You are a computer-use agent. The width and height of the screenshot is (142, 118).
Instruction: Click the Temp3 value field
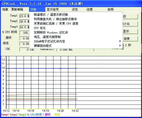coord(24,27)
